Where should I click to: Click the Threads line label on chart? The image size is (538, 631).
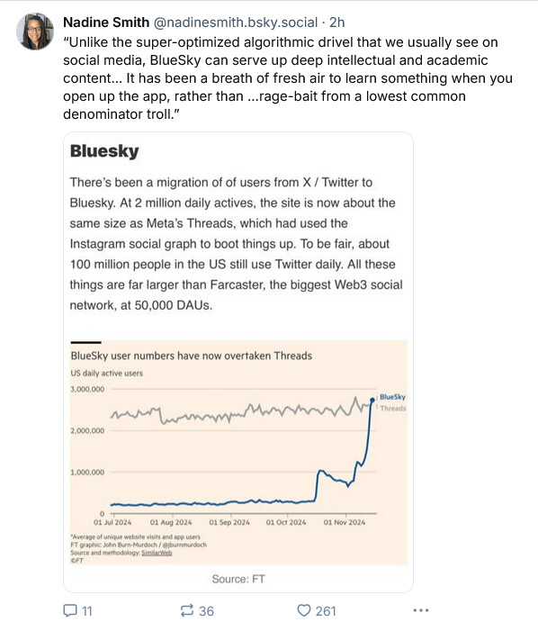pos(393,409)
